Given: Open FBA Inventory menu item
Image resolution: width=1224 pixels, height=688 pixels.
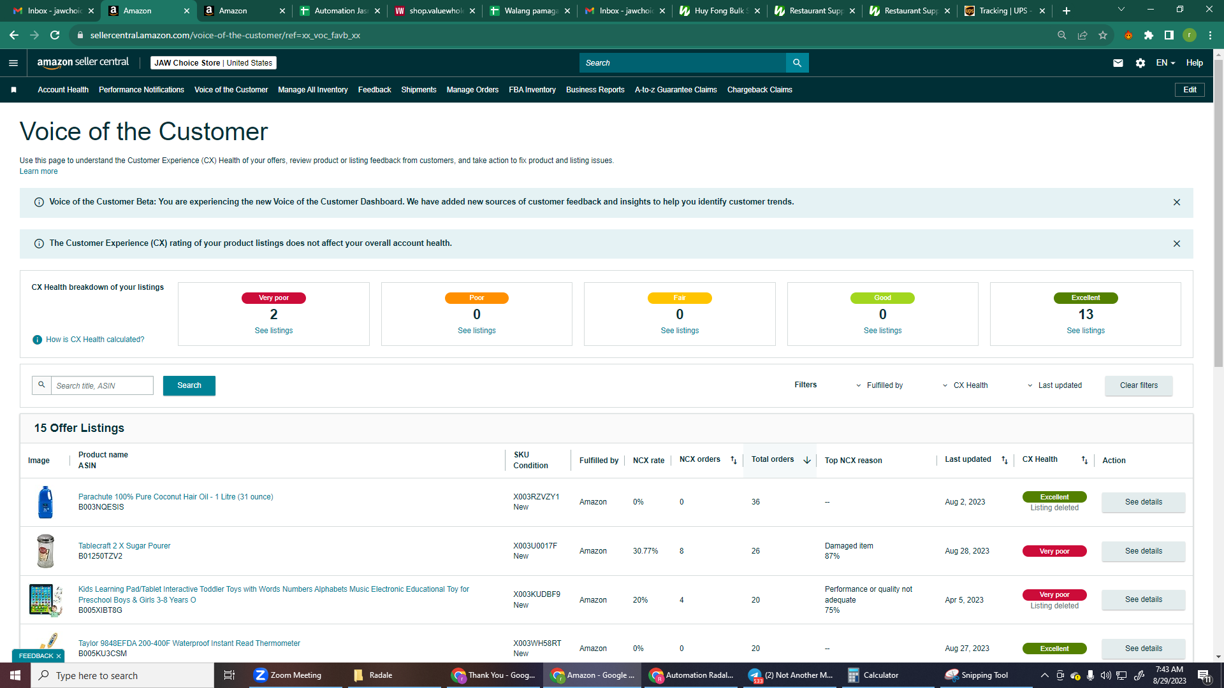Looking at the screenshot, I should 532,90.
